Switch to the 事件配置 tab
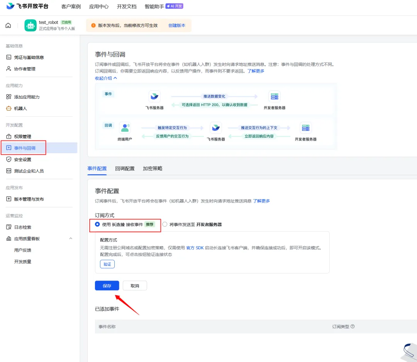The height and width of the screenshot is (362, 417). point(97,169)
